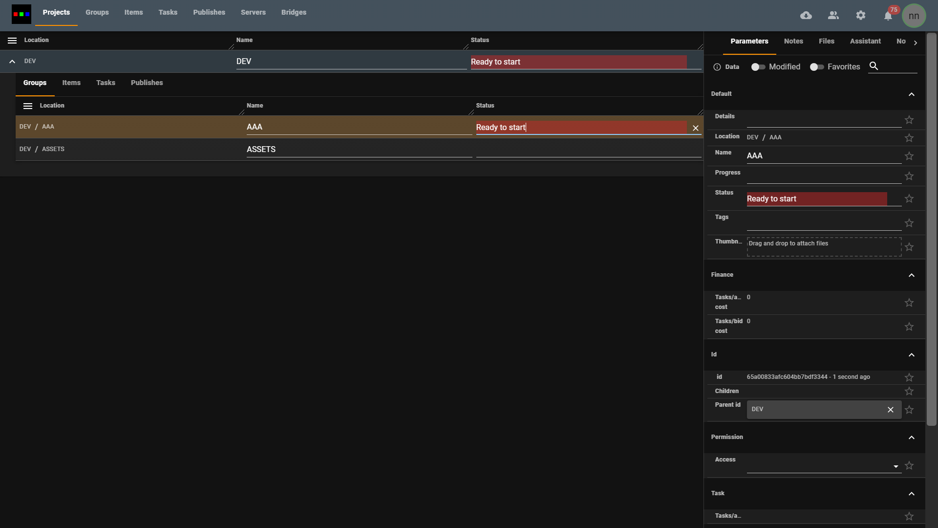
Task: Toggle the Modified switch
Action: click(x=758, y=67)
